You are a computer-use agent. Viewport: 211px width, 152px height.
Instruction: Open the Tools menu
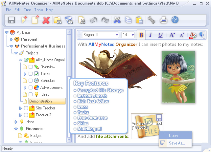[39, 10]
